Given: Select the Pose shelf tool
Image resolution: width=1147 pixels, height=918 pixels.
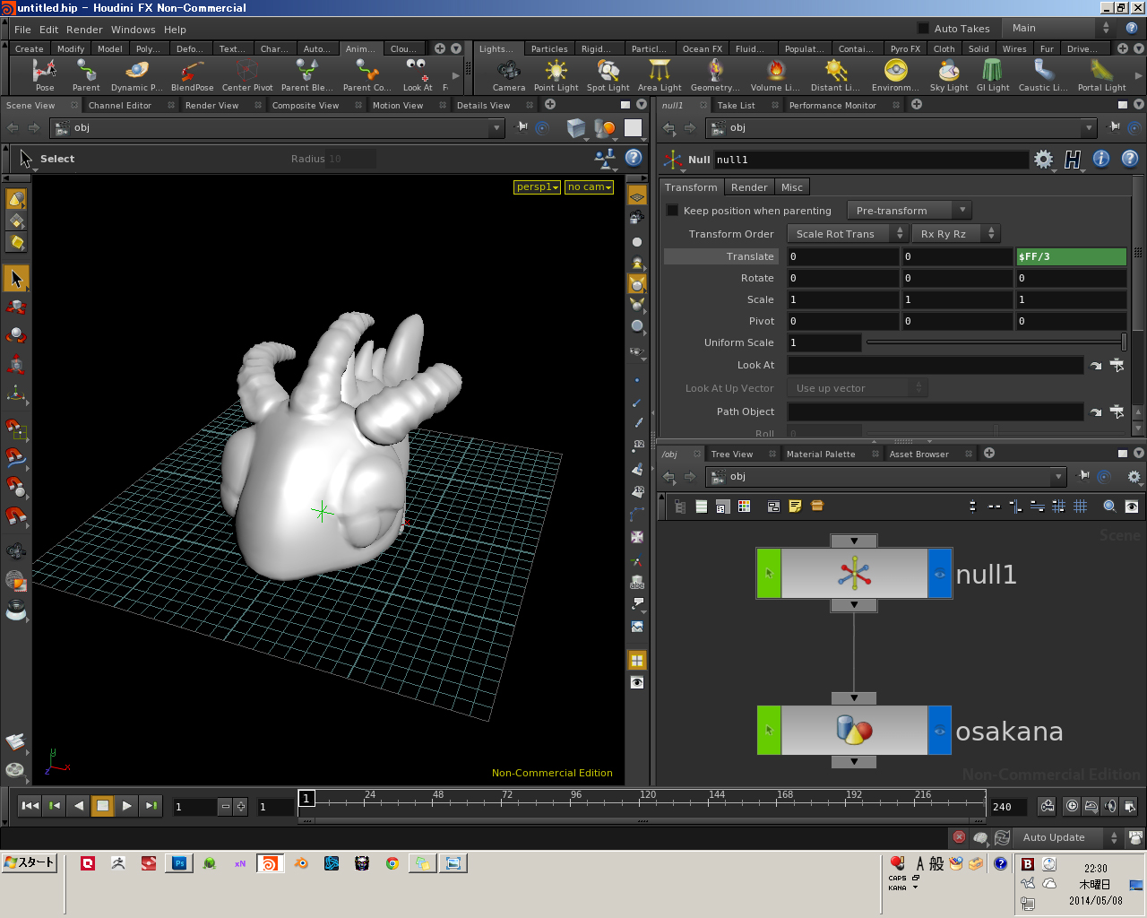Looking at the screenshot, I should 45,75.
